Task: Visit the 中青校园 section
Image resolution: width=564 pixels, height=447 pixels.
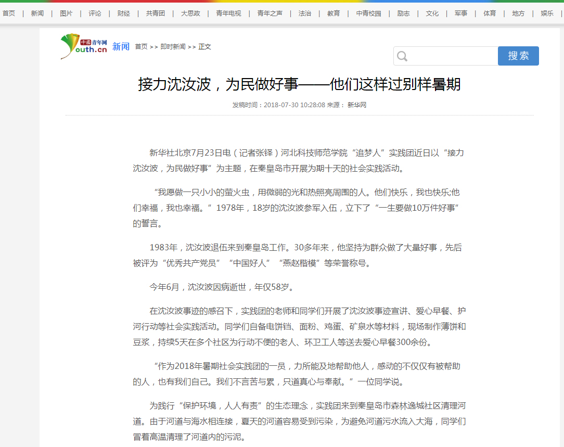Action: pyautogui.click(x=368, y=14)
